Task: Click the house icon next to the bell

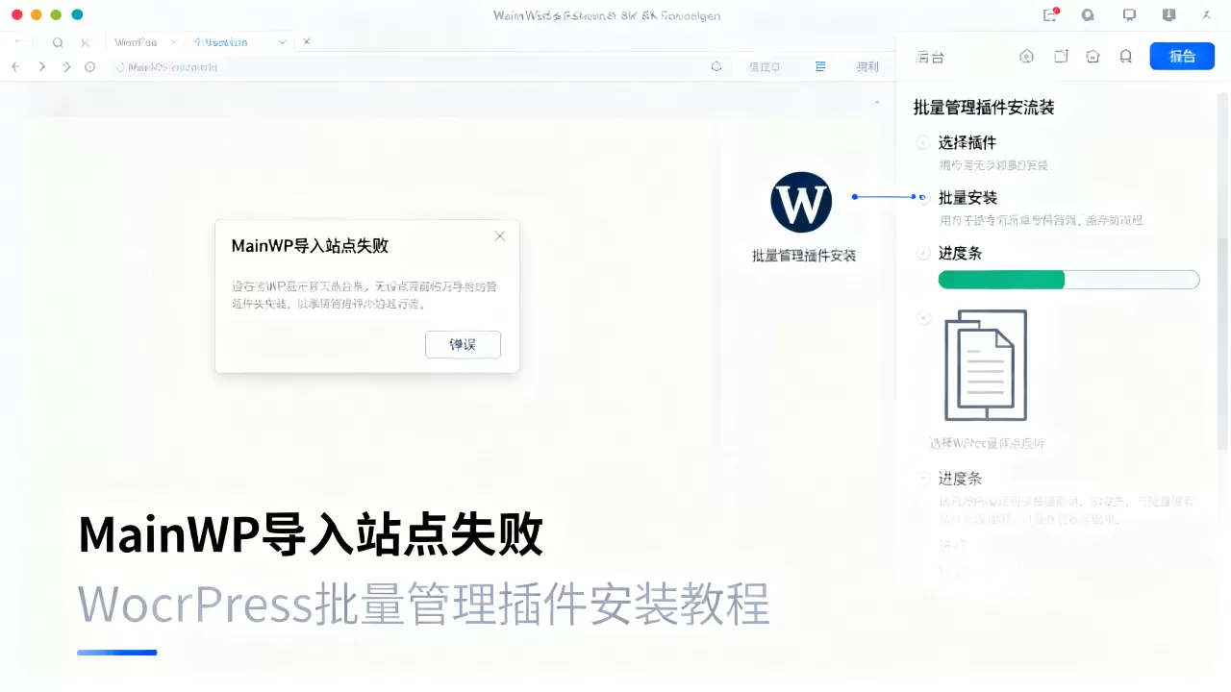Action: click(1093, 56)
